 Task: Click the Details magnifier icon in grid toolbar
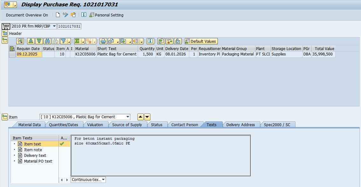20,41
